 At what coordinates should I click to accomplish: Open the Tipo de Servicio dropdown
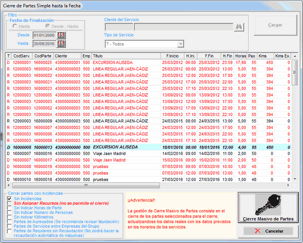181,44
